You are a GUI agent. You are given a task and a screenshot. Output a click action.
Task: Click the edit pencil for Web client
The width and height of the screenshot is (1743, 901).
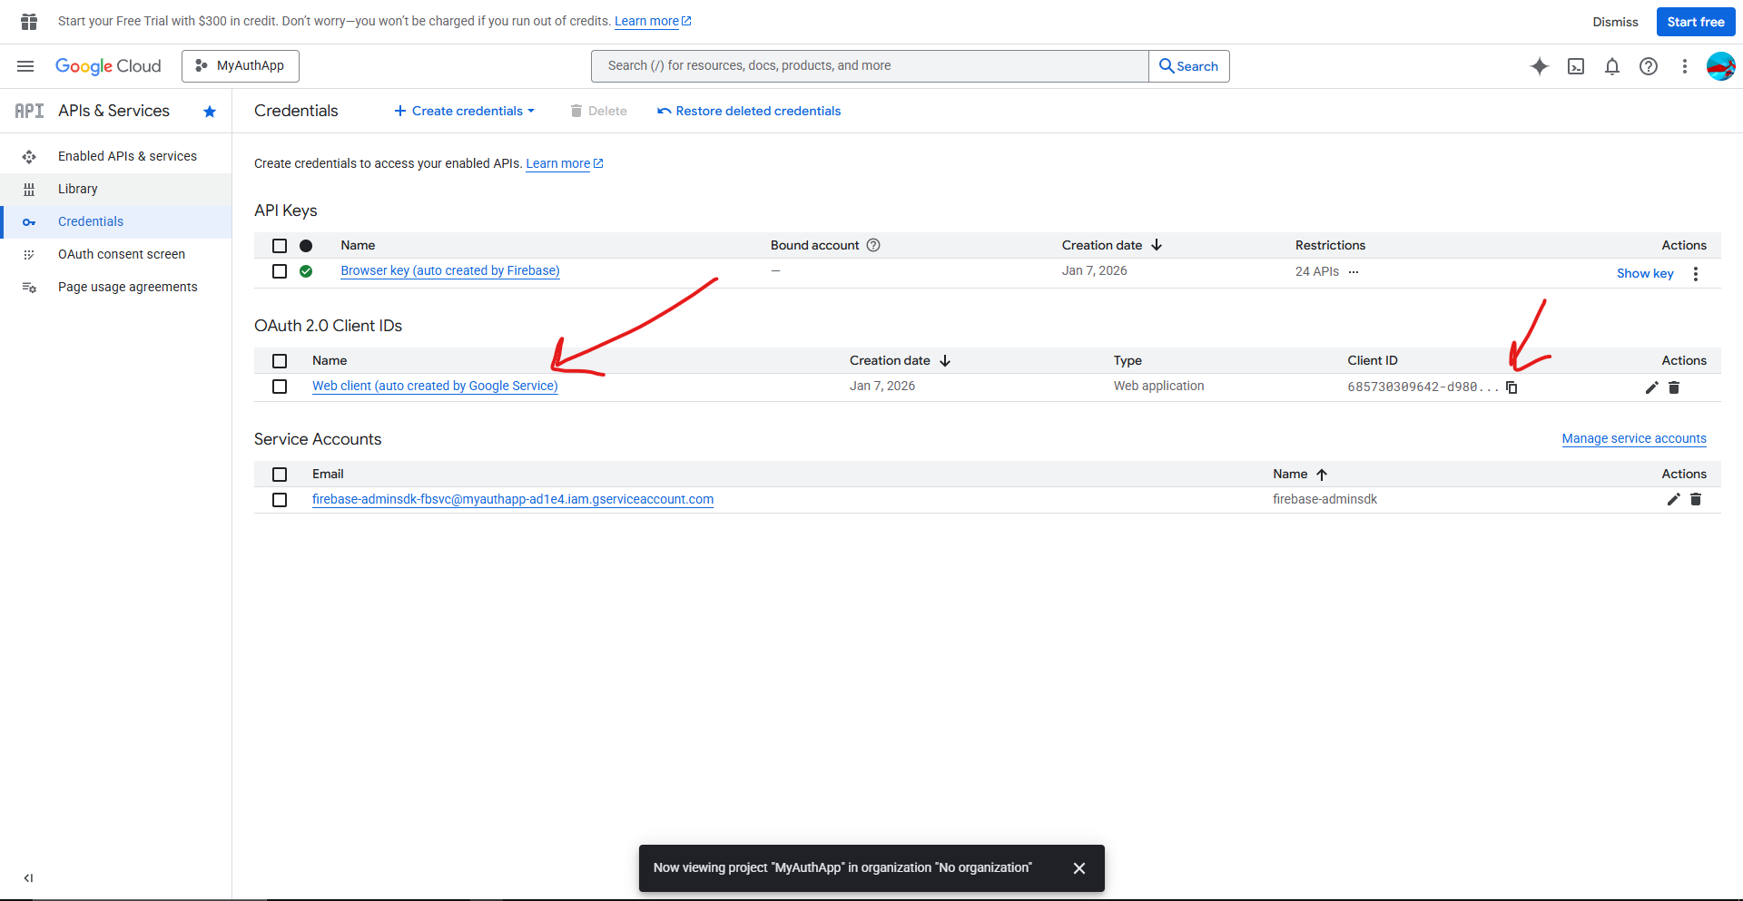[1651, 387]
